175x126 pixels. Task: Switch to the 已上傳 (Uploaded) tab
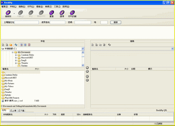pyautogui.click(x=13, y=110)
